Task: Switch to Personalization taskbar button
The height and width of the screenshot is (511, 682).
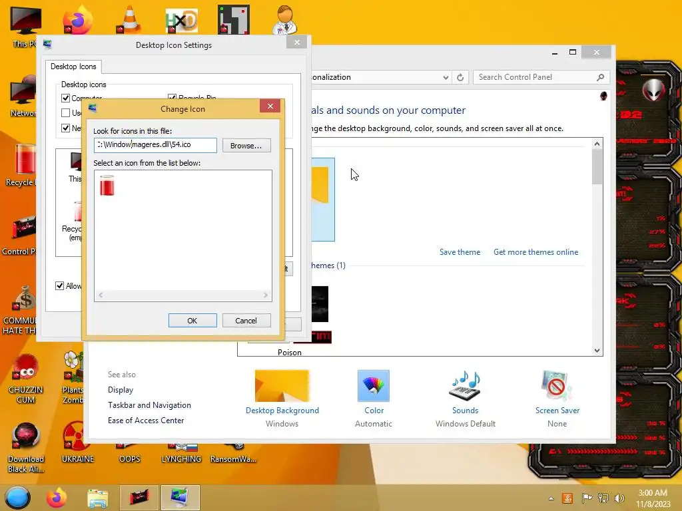Action: coord(180,498)
